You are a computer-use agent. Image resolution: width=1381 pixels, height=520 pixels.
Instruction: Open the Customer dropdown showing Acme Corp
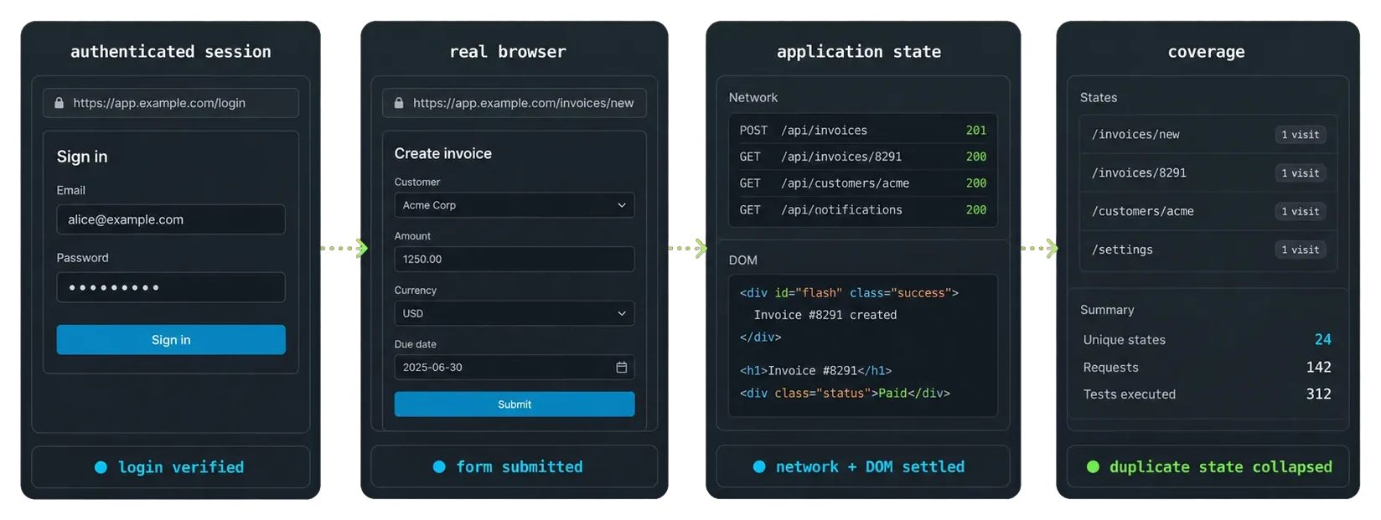pos(515,205)
